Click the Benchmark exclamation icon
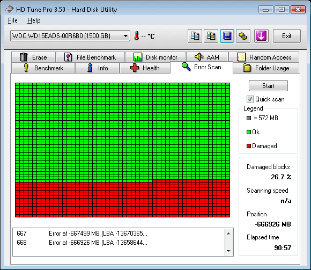Viewport: 311px width, 270px height. (26, 68)
